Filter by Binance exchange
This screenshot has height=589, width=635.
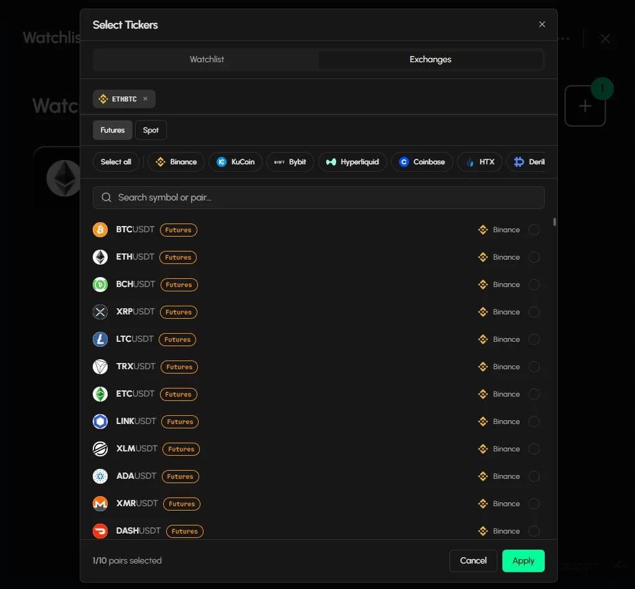pyautogui.click(x=176, y=162)
